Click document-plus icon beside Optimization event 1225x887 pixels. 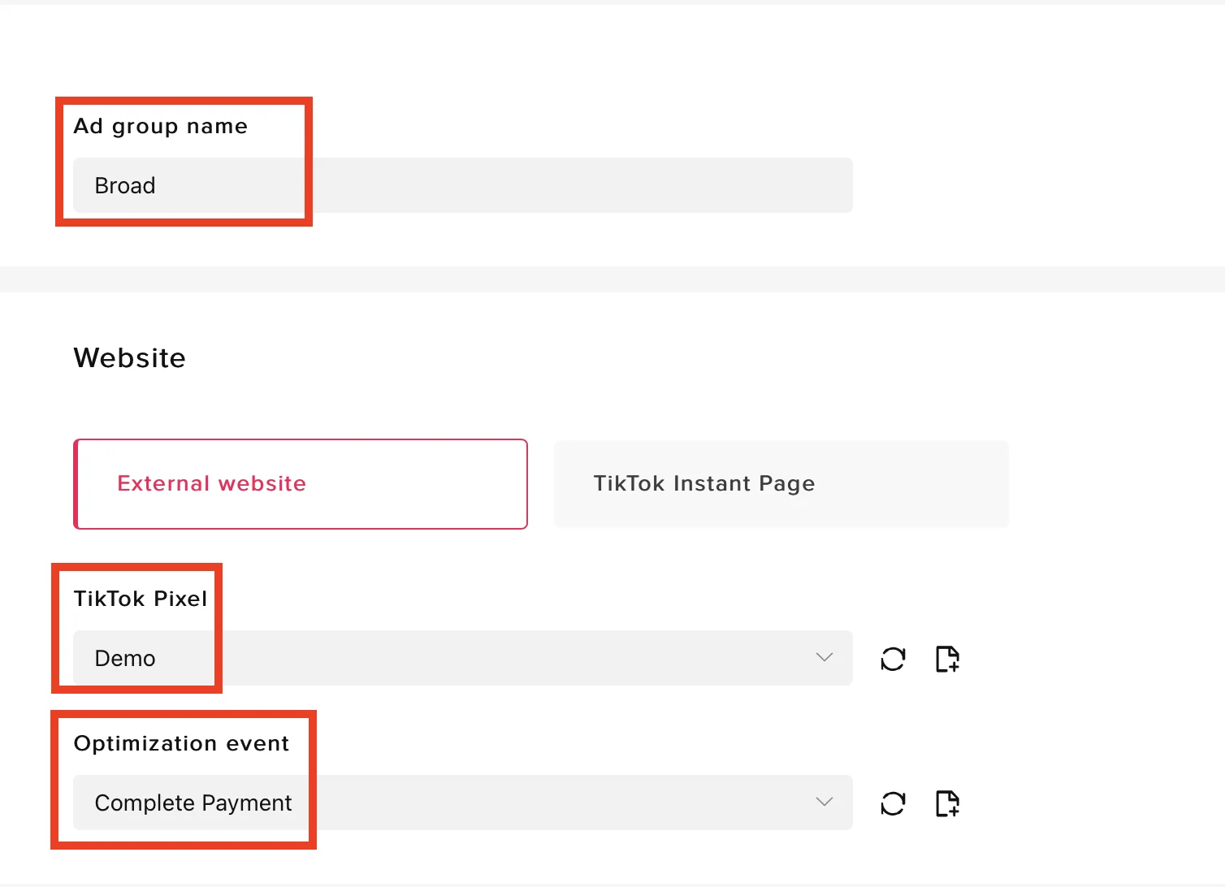coord(947,803)
